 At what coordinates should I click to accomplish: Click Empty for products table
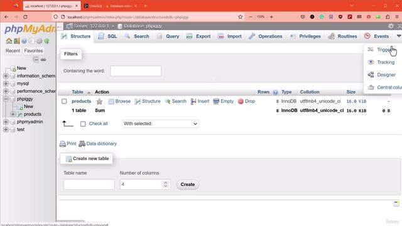click(224, 101)
